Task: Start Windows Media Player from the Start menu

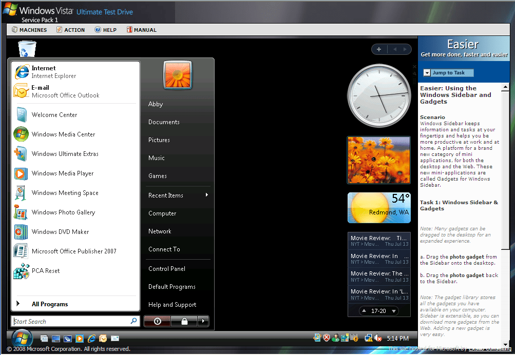Action: coord(75,173)
